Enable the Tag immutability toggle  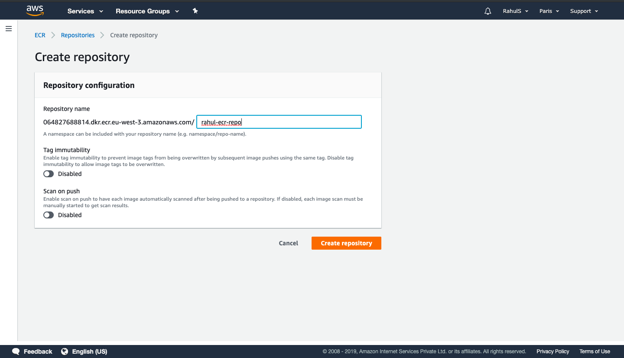[x=49, y=174]
